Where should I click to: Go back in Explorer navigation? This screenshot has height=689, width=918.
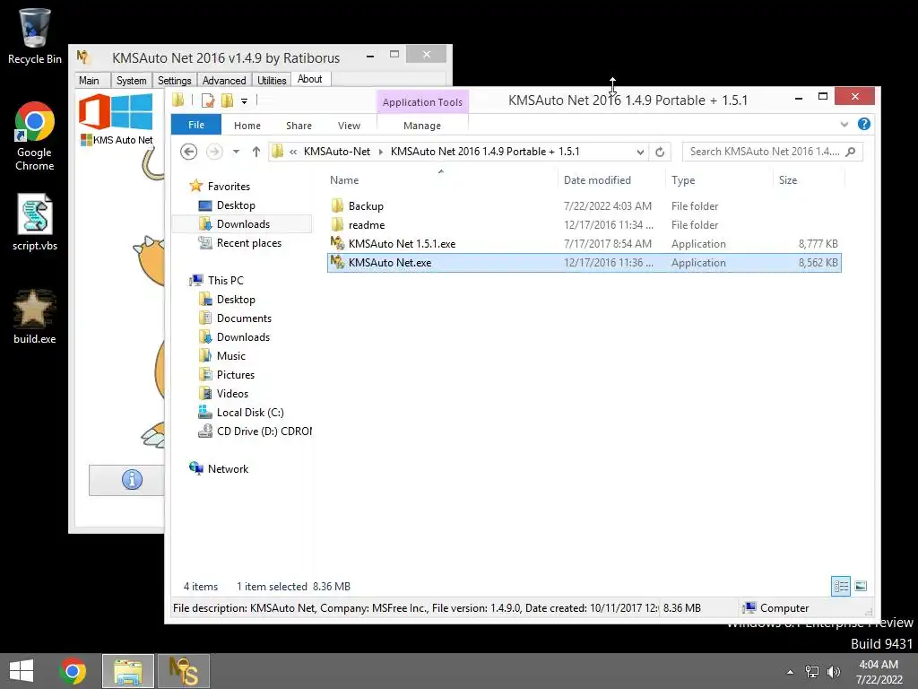(188, 152)
